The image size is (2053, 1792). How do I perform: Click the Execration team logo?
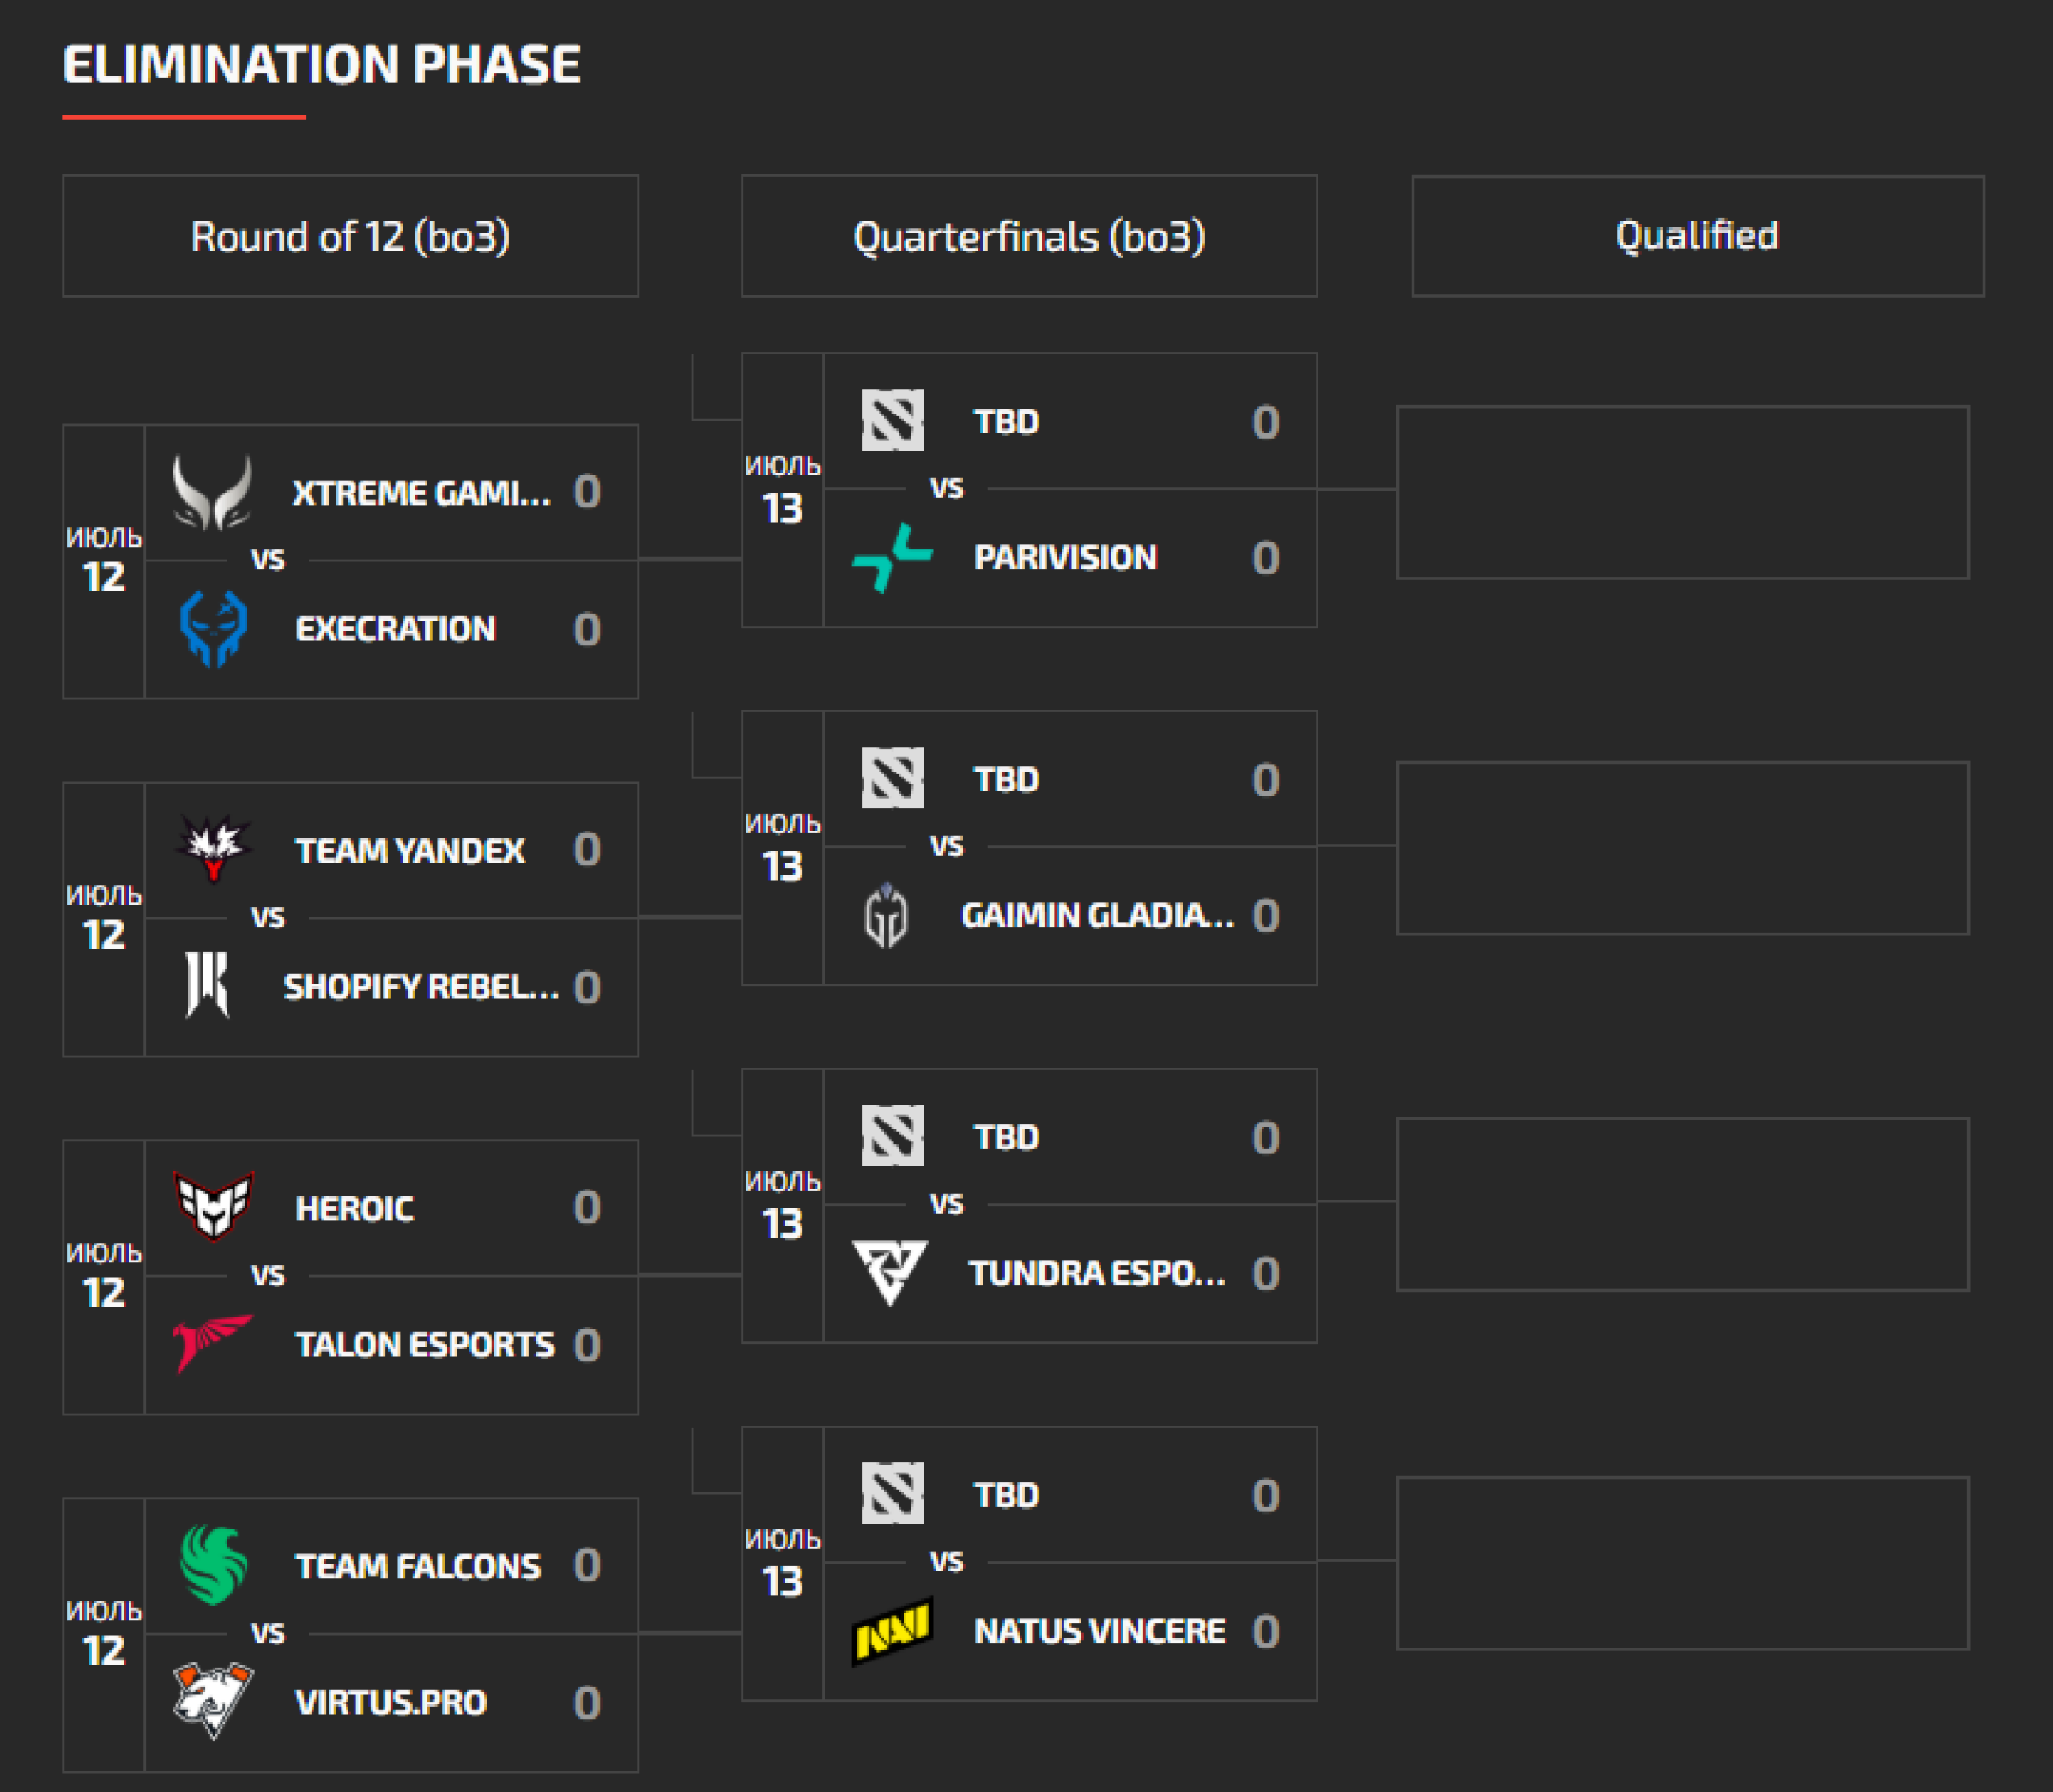coord(213,629)
